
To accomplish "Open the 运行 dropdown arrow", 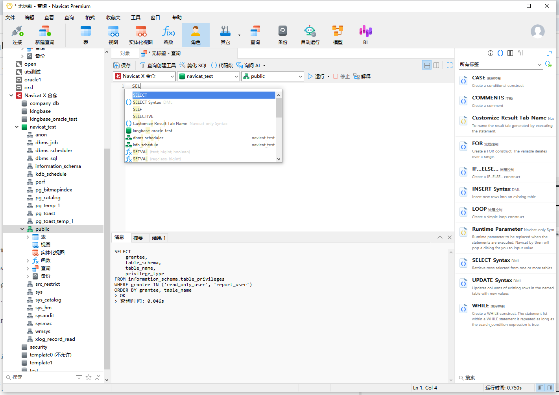I will (x=329, y=77).
